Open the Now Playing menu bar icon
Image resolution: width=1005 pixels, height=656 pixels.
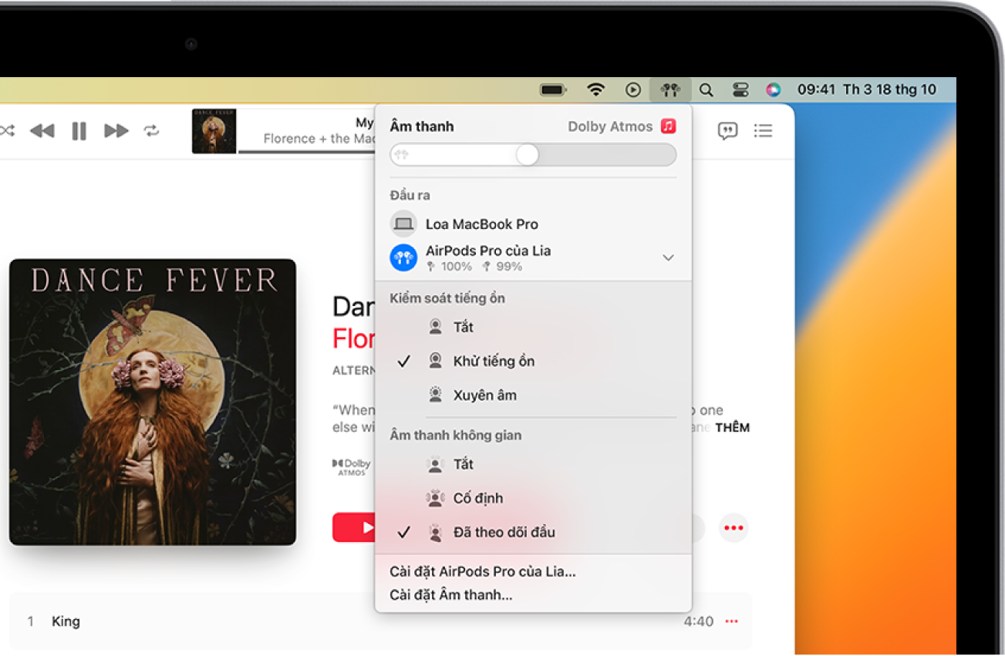pos(633,90)
